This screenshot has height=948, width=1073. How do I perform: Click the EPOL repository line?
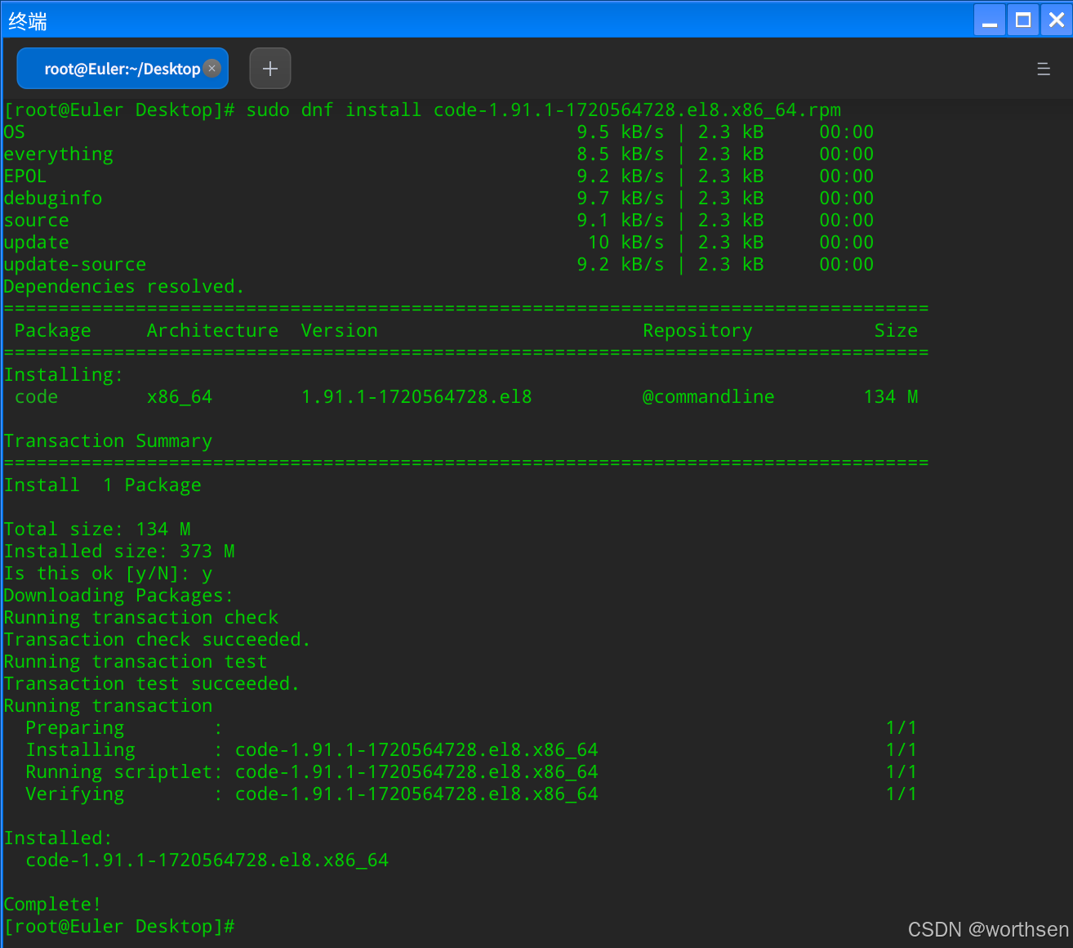click(x=24, y=176)
